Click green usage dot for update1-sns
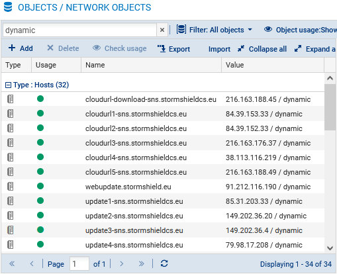Viewport: 337px width, 274px height. 40,201
